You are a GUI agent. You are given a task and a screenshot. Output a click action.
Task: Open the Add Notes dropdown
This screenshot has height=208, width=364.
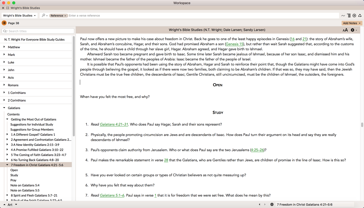pyautogui.click(x=352, y=23)
